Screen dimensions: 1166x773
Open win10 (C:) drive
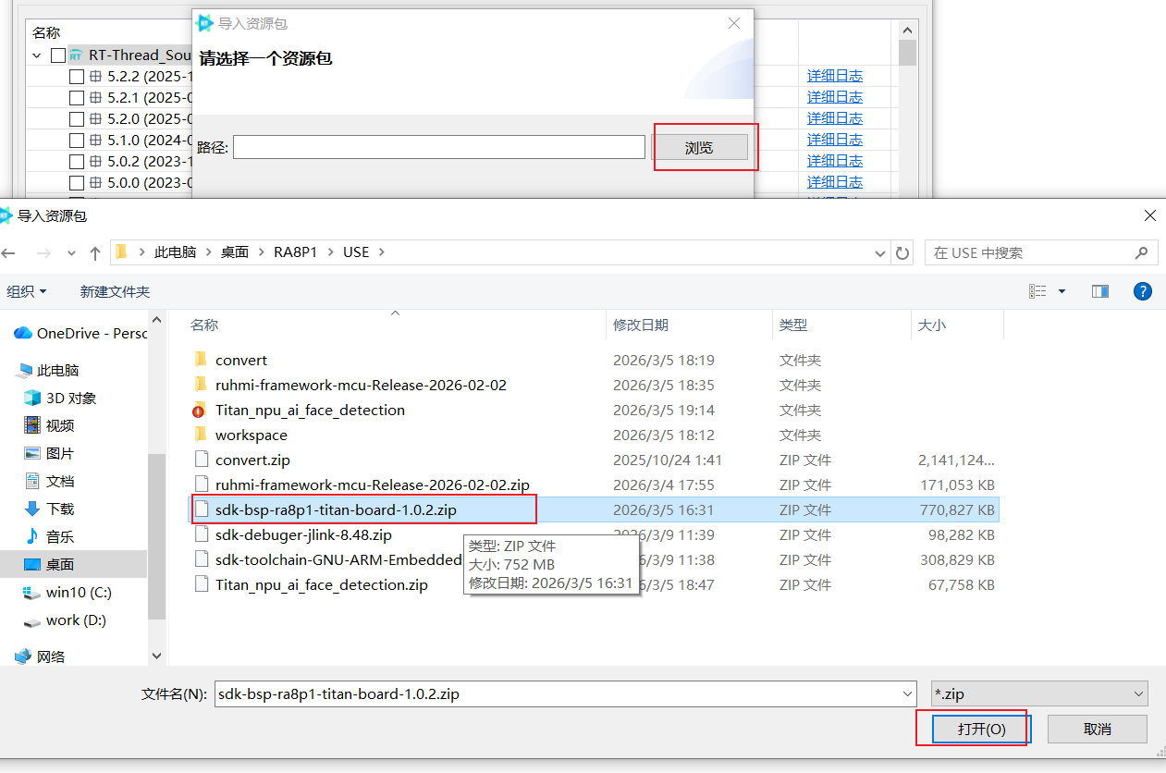pos(68,592)
